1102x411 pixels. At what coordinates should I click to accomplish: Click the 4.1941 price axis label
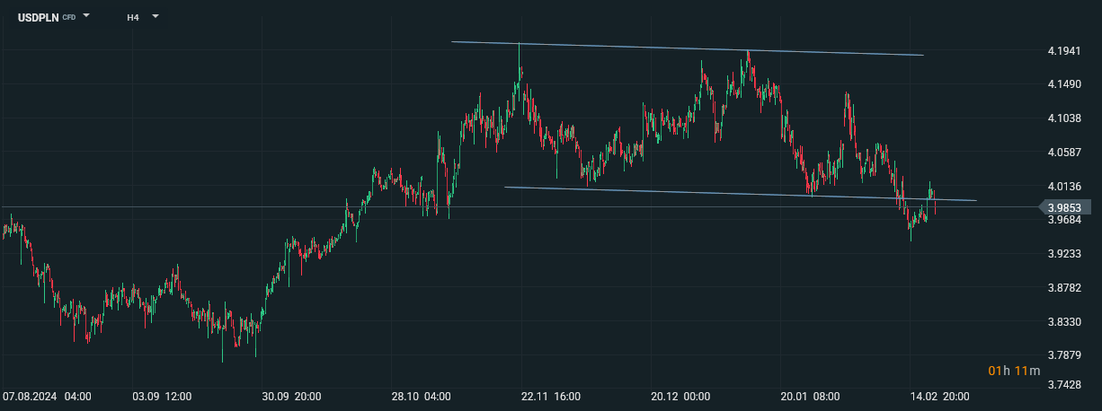[x=1063, y=50]
